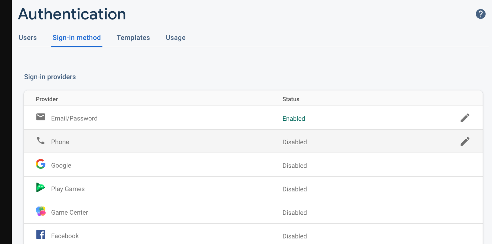The height and width of the screenshot is (244, 492).
Task: Click the Status column header
Action: click(291, 99)
